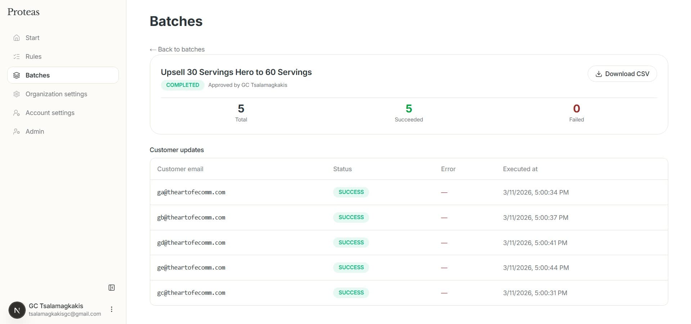This screenshot has width=691, height=324.
Task: Click the Batches page heading
Action: tap(176, 21)
